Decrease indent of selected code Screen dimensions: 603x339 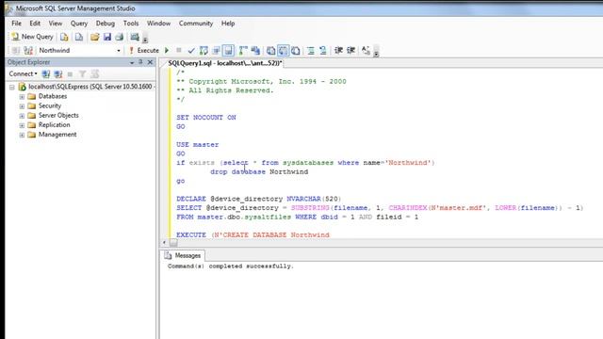tap(338, 50)
